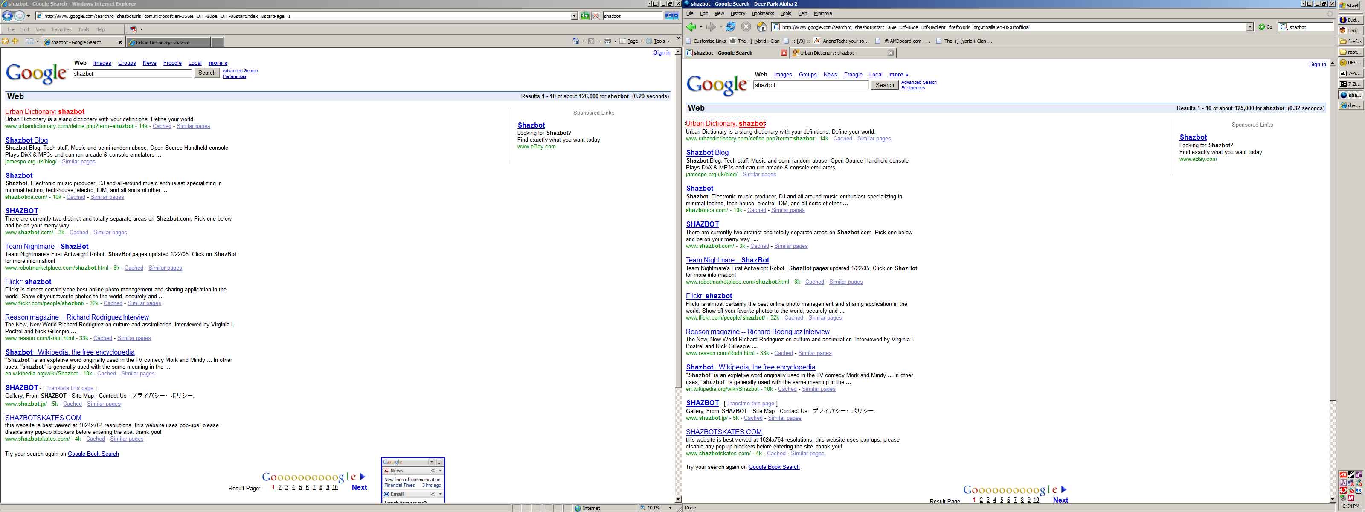The image size is (1365, 512).
Task: Open the IE address bar dropdown
Action: 575,16
